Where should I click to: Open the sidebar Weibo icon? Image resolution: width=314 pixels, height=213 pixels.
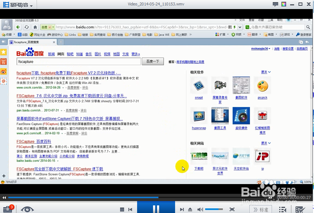[x=4, y=72]
